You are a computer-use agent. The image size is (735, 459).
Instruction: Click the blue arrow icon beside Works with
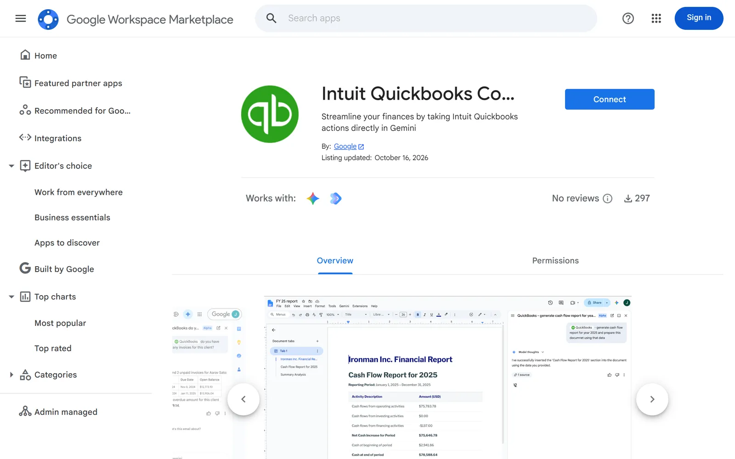(x=336, y=198)
